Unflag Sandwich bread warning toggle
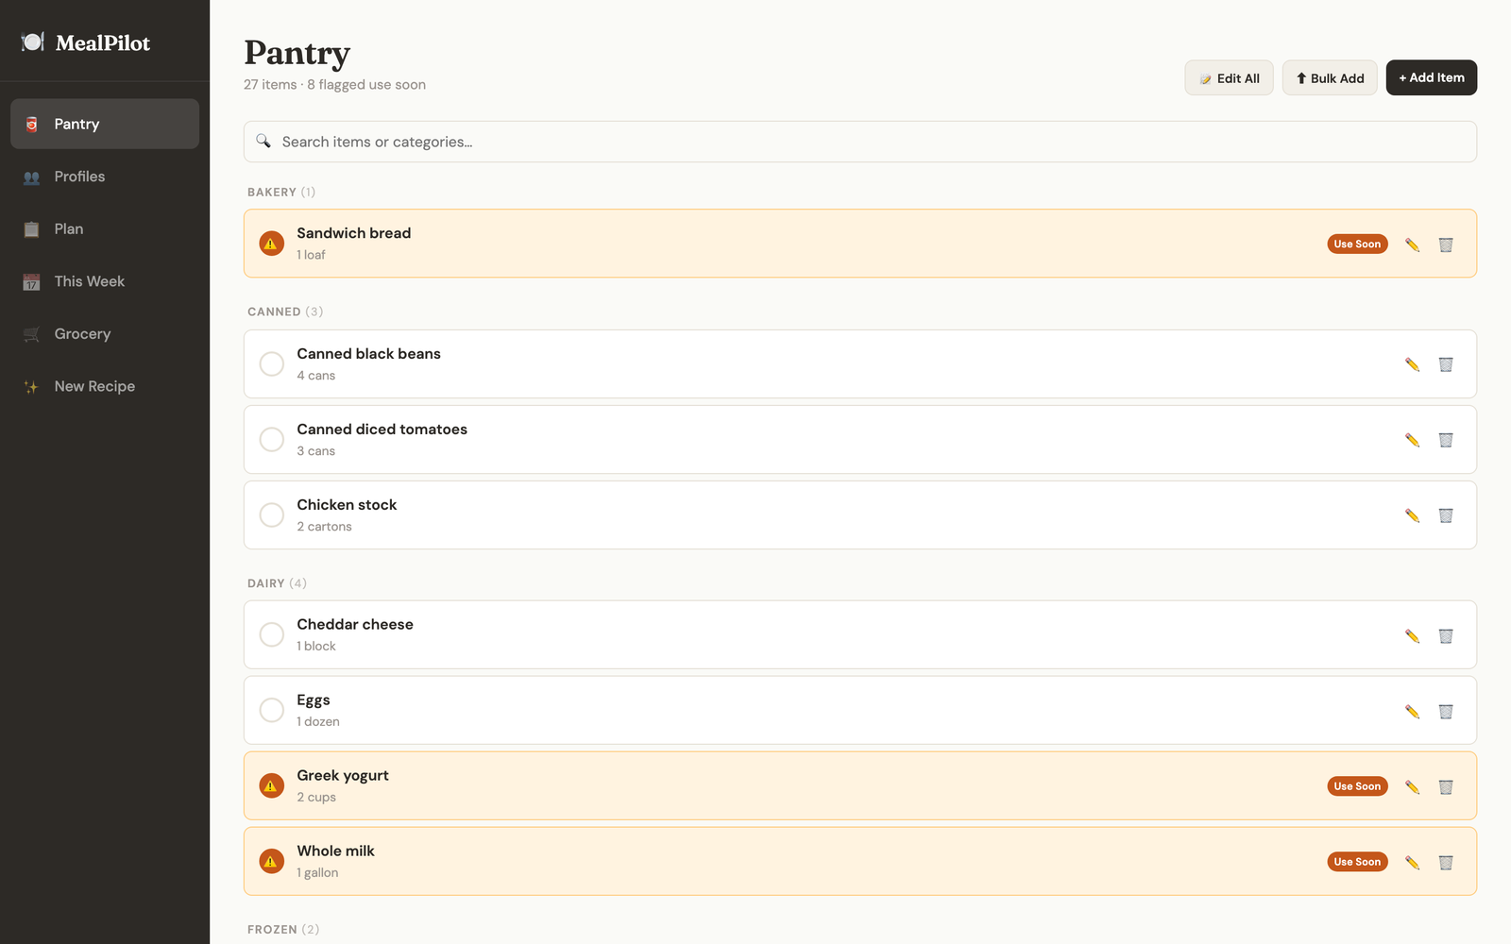 click(272, 244)
